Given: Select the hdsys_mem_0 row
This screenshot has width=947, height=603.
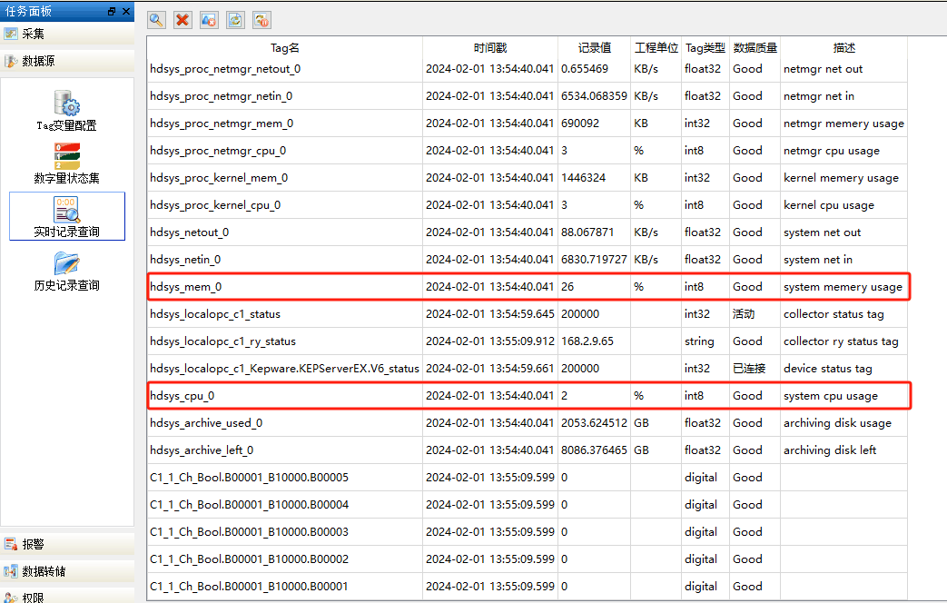Looking at the screenshot, I should pyautogui.click(x=528, y=286).
